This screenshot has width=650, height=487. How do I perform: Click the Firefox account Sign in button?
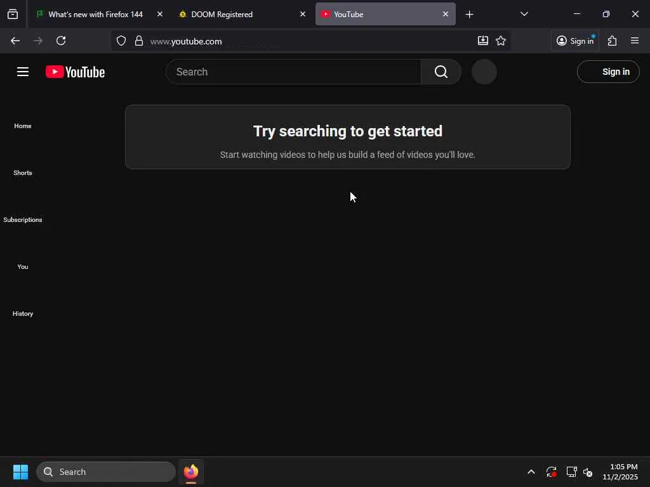[575, 41]
